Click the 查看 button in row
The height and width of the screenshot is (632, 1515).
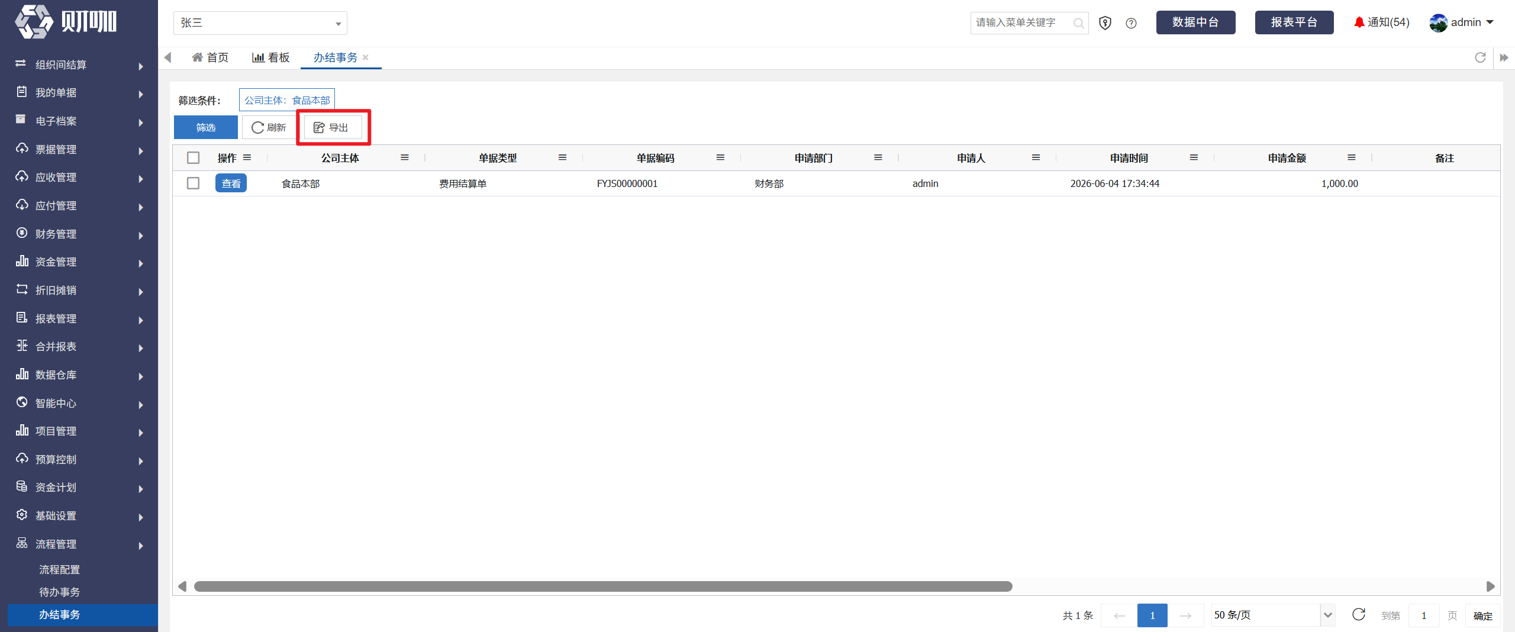click(231, 183)
